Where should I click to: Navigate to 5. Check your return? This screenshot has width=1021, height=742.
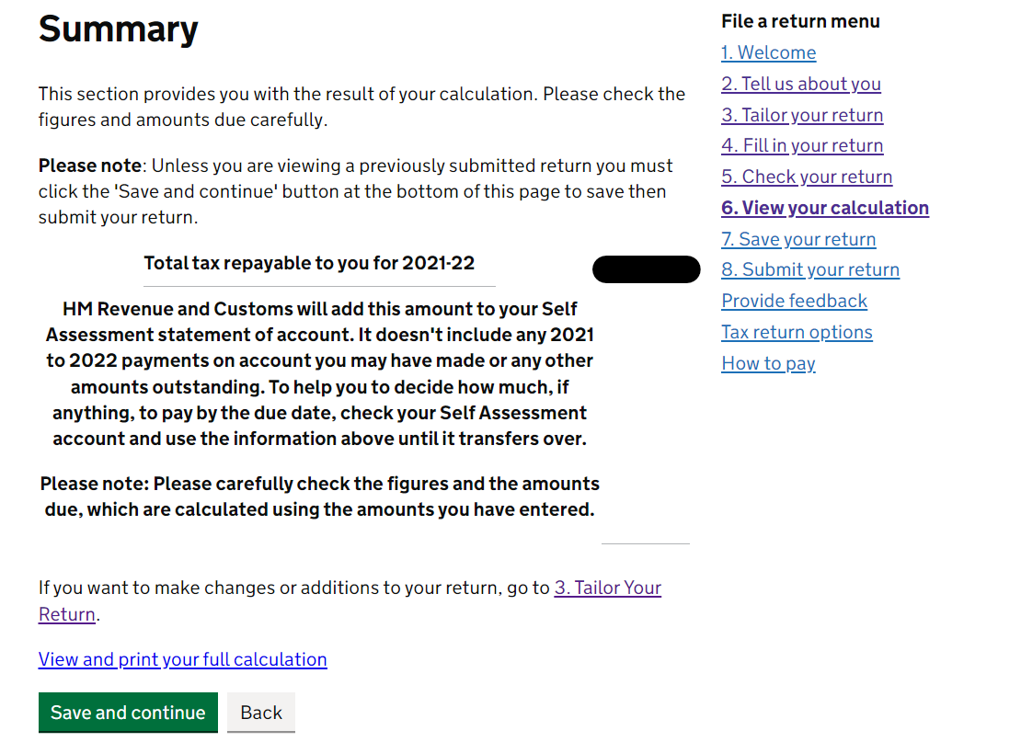807,177
